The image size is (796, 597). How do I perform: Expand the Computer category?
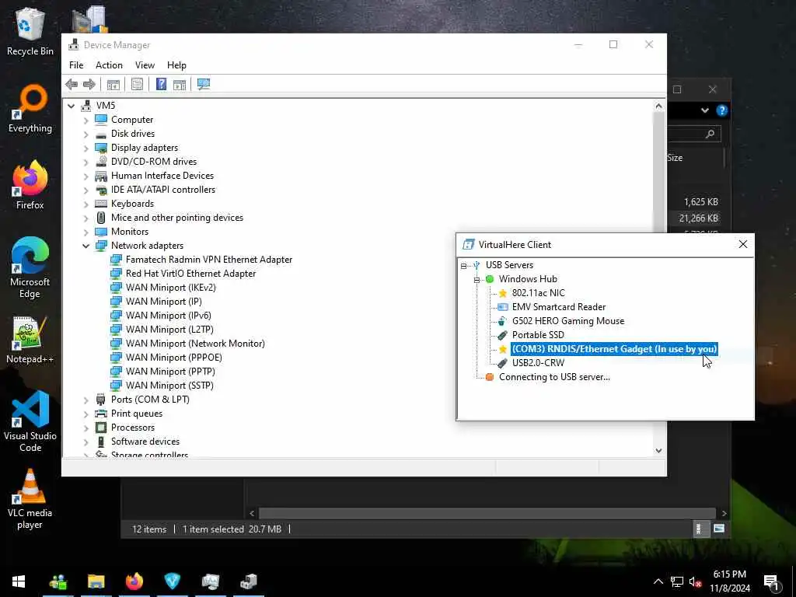(x=86, y=120)
